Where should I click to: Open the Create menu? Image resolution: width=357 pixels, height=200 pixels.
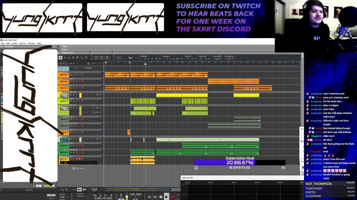point(14,43)
